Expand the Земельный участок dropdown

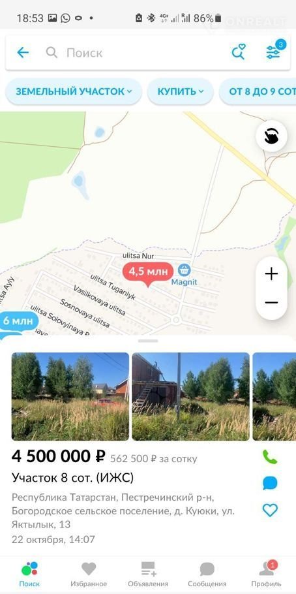coord(74,91)
